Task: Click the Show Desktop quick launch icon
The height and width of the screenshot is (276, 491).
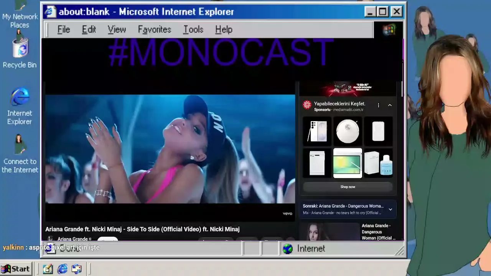Action: [48, 269]
